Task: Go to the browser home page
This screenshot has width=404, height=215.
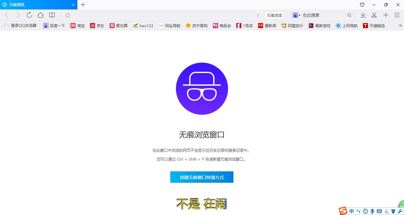Action: [40, 15]
